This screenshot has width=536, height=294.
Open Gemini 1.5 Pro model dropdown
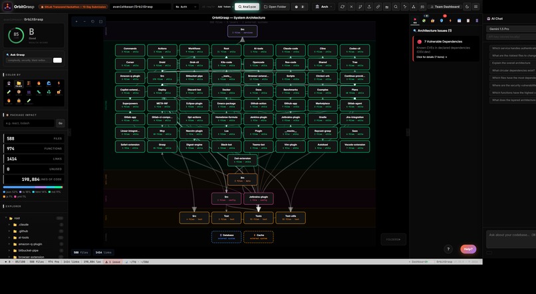(x=511, y=29)
